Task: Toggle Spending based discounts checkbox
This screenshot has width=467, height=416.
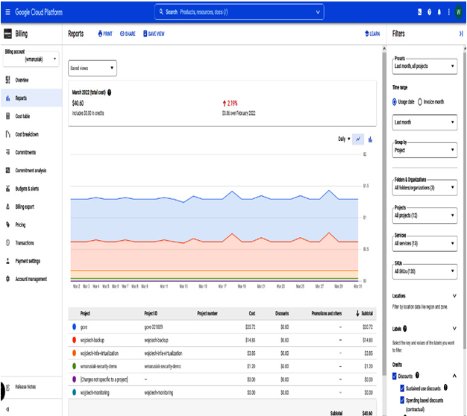Action: [x=402, y=400]
